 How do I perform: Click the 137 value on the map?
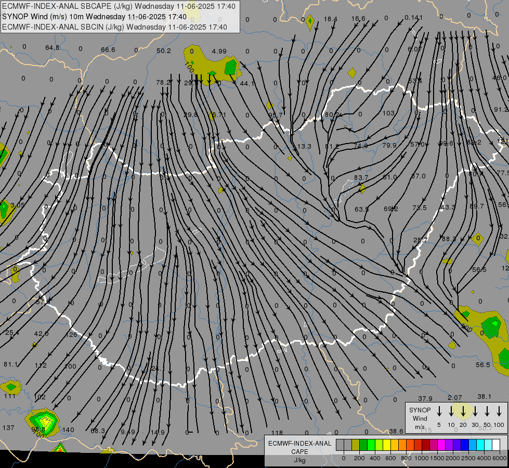click(x=8, y=428)
